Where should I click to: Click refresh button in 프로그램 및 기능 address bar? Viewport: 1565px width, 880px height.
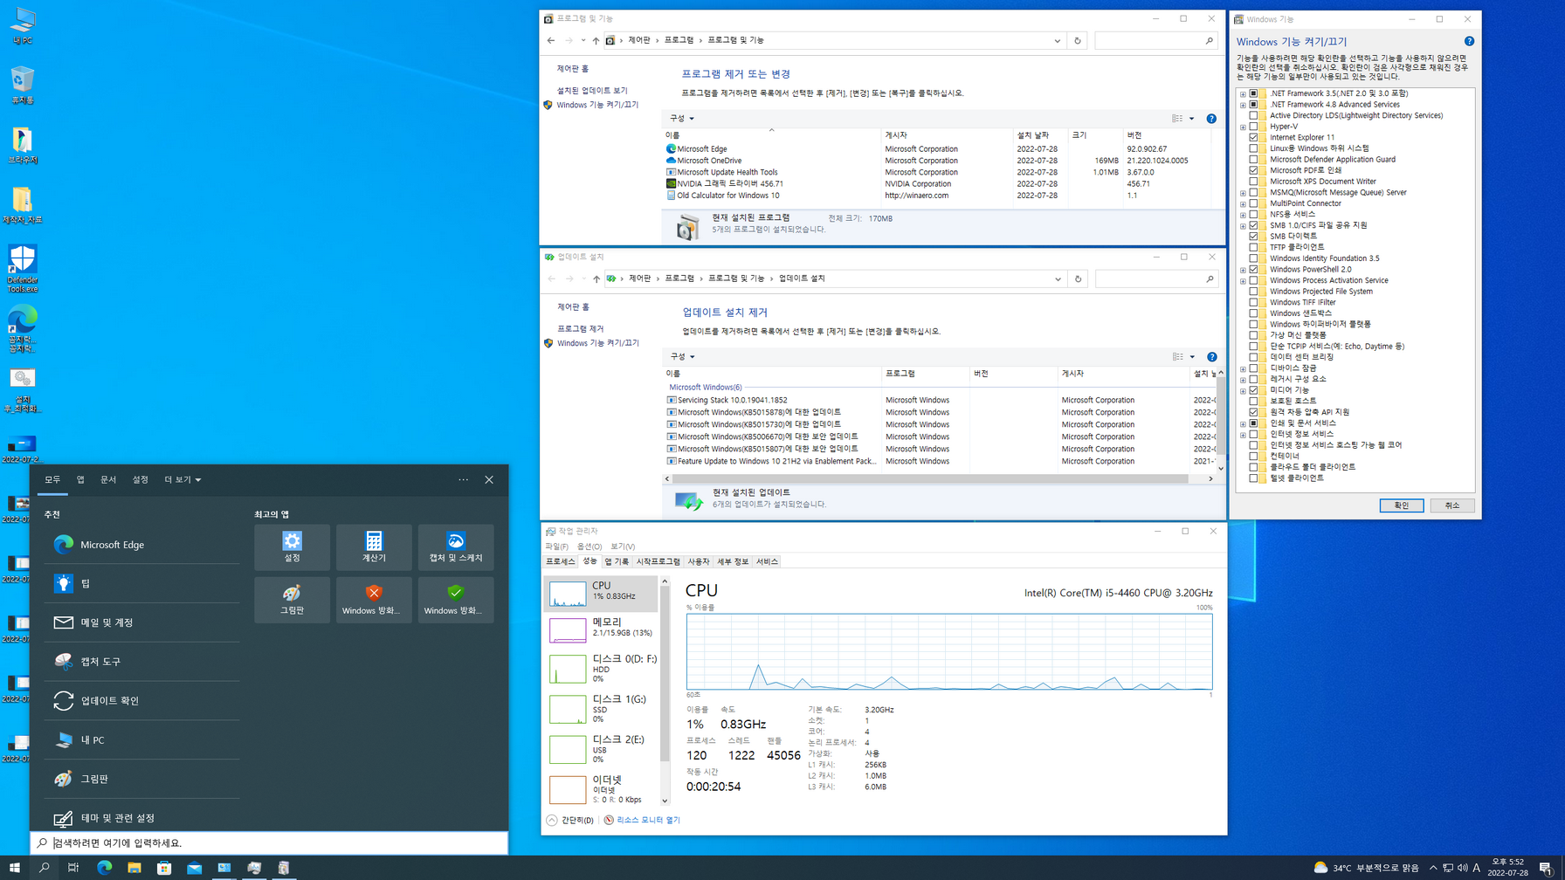click(1078, 40)
